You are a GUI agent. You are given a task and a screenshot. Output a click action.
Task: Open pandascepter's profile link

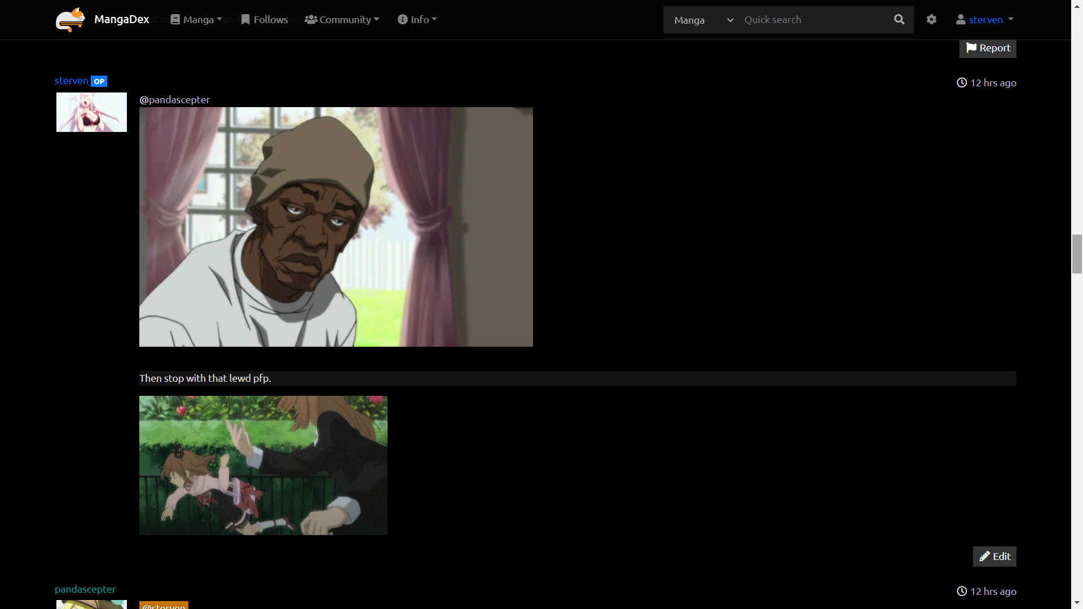coord(85,589)
